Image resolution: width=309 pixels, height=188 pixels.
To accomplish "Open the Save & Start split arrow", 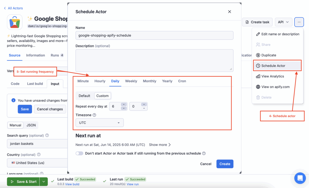I will click(x=43, y=181).
